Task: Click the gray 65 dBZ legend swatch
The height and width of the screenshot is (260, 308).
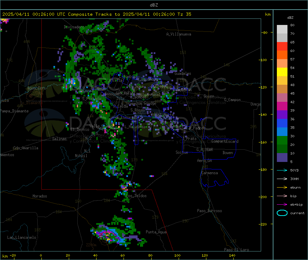Action: [x=282, y=38]
